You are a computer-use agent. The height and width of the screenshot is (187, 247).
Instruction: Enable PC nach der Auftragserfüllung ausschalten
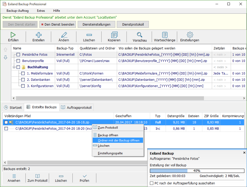(151, 183)
